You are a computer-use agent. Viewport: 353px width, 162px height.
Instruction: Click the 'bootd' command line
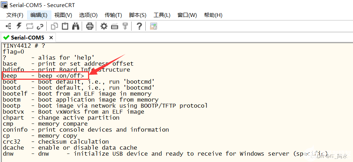(x=79, y=88)
